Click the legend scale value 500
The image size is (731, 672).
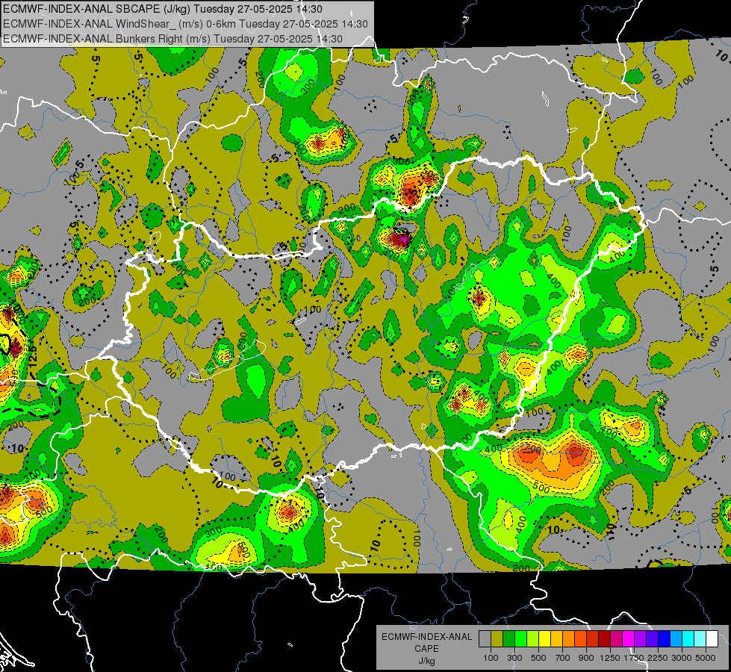pyautogui.click(x=538, y=658)
